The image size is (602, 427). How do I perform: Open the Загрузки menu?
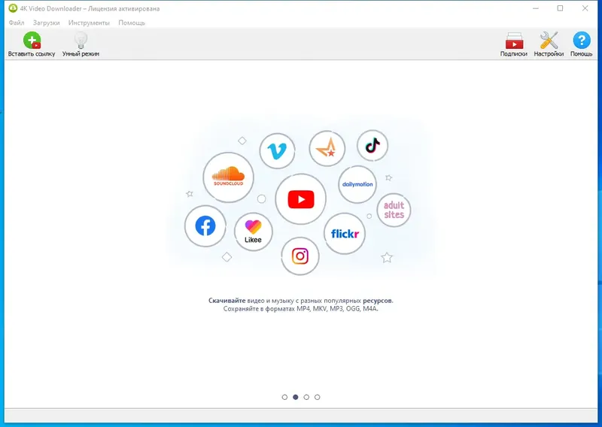47,23
